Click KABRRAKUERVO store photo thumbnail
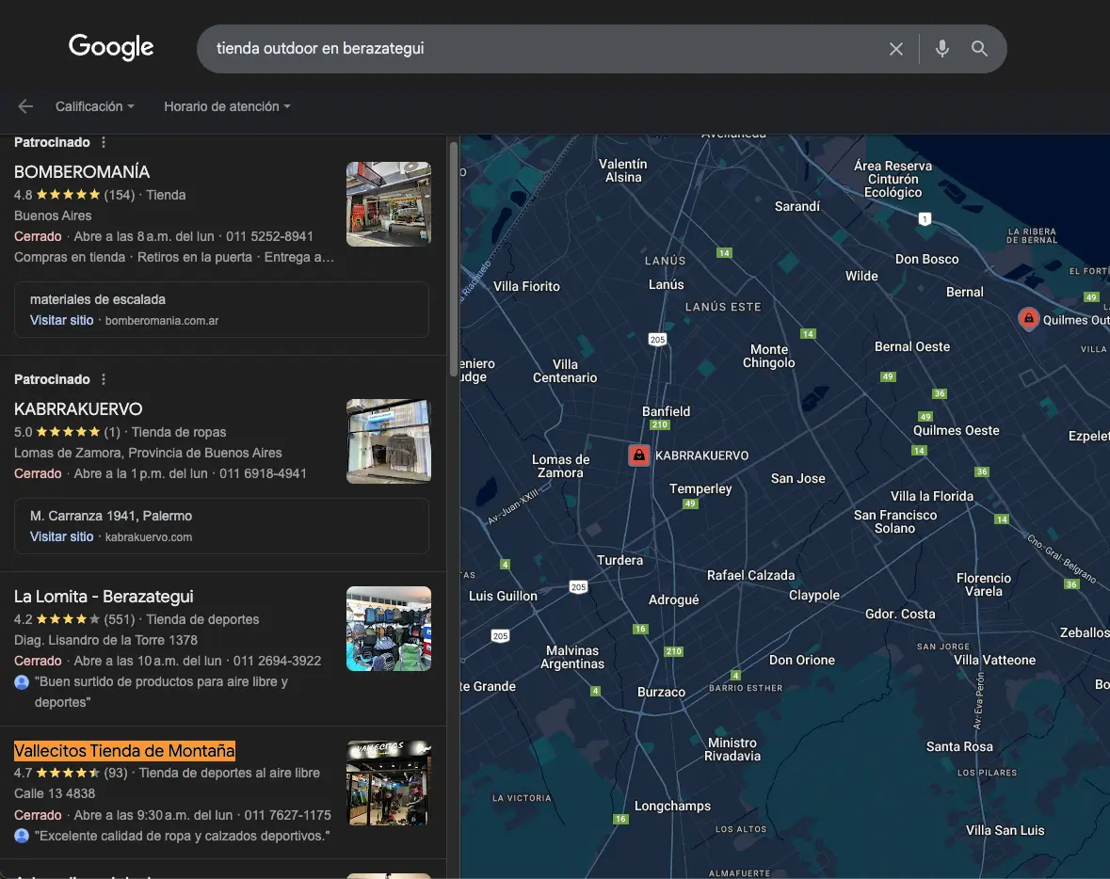The height and width of the screenshot is (879, 1110). [x=389, y=441]
